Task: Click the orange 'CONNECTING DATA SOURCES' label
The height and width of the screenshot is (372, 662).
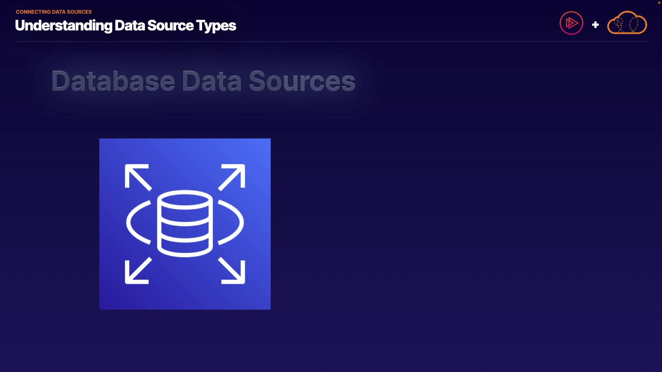Action: point(54,12)
